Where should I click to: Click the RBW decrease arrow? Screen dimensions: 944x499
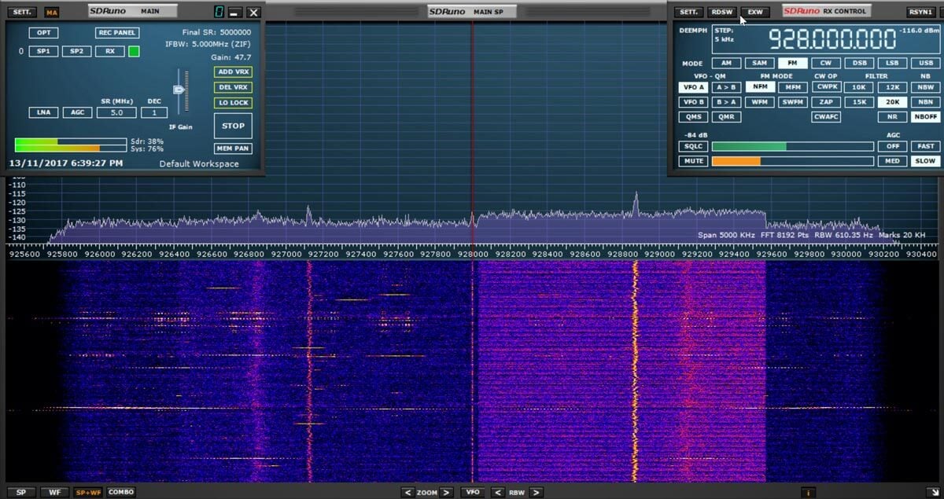pyautogui.click(x=500, y=491)
